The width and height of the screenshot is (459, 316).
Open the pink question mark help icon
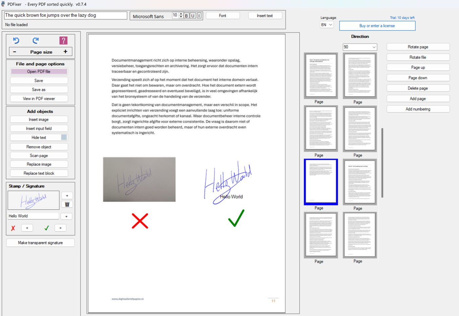click(63, 41)
